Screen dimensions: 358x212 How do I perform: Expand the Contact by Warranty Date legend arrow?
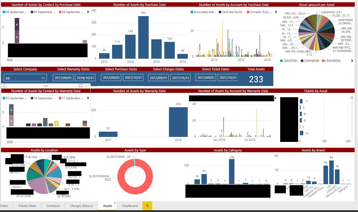click(88, 98)
